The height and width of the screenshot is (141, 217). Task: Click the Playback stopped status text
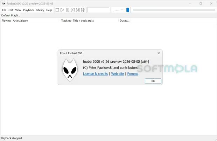click(12, 138)
